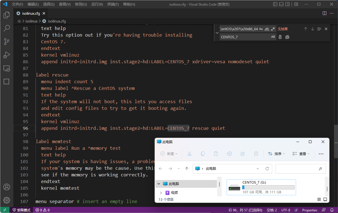Click errors and warnings count in status bar
The height and width of the screenshot is (213, 338).
tap(42, 210)
